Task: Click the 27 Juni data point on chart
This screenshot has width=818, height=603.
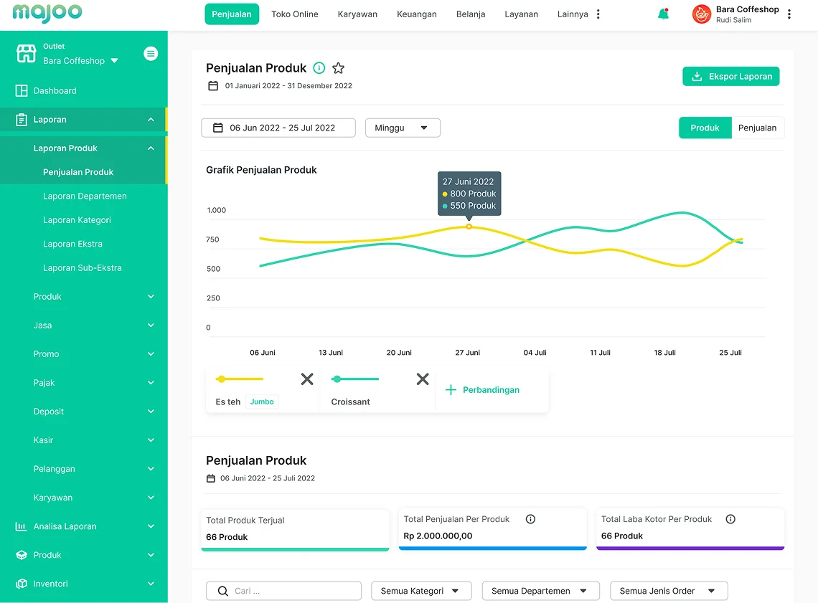Action: [x=469, y=227]
